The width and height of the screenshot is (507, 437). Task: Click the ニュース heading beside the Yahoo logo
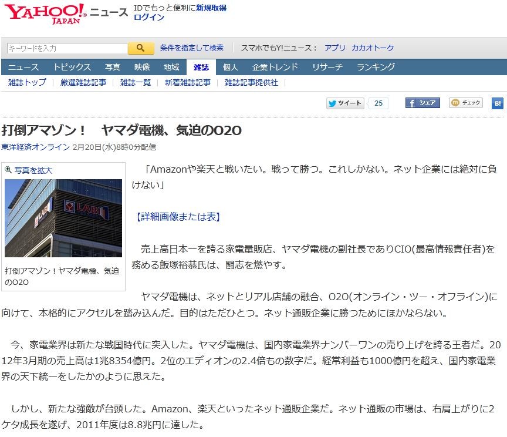pos(109,12)
